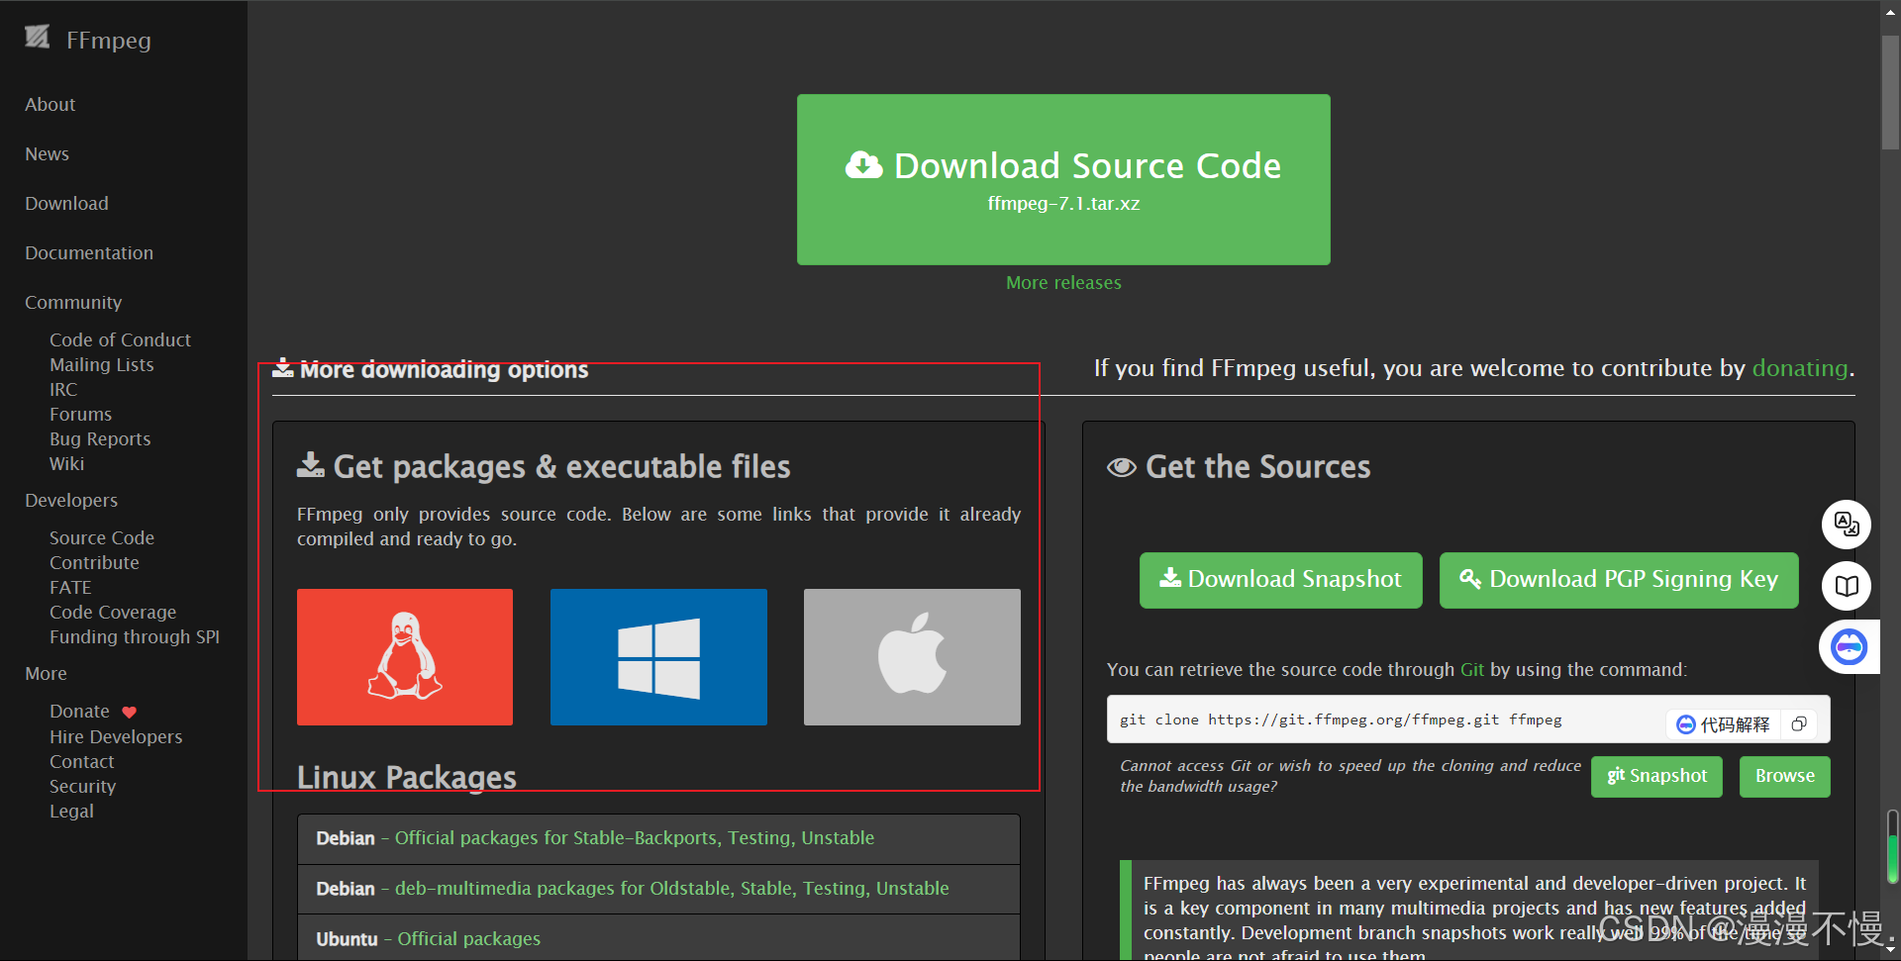The width and height of the screenshot is (1901, 961).
Task: Click the Linux Packages heading
Action: 407,778
